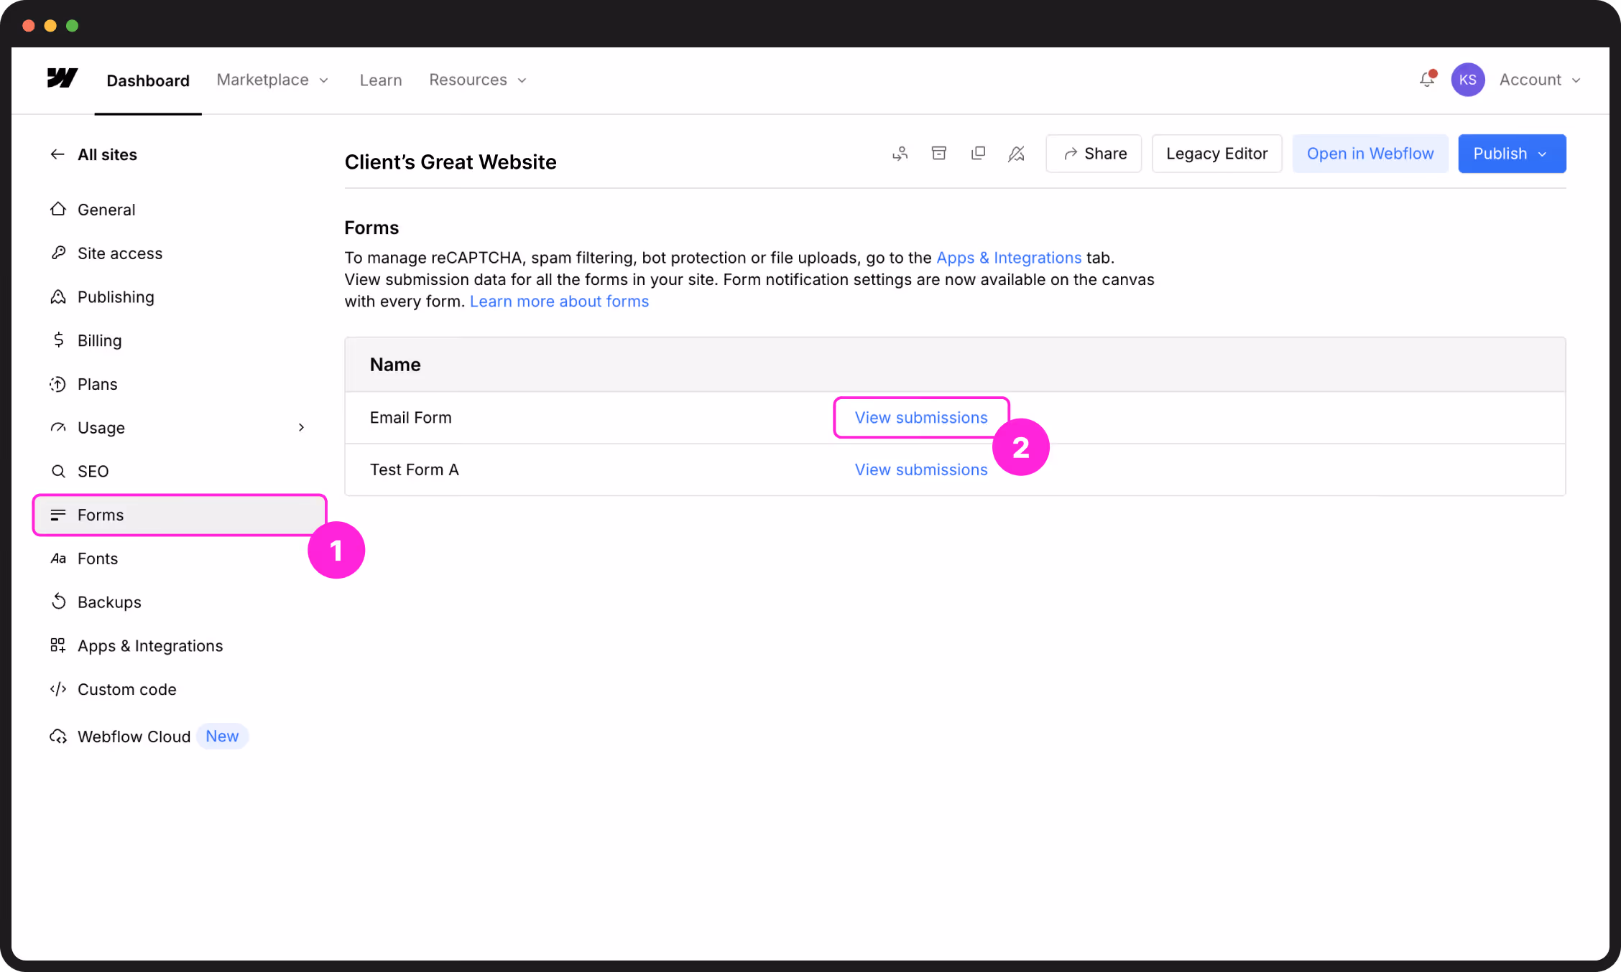Image resolution: width=1621 pixels, height=972 pixels.
Task: Expand the Account menu
Action: click(x=1539, y=80)
